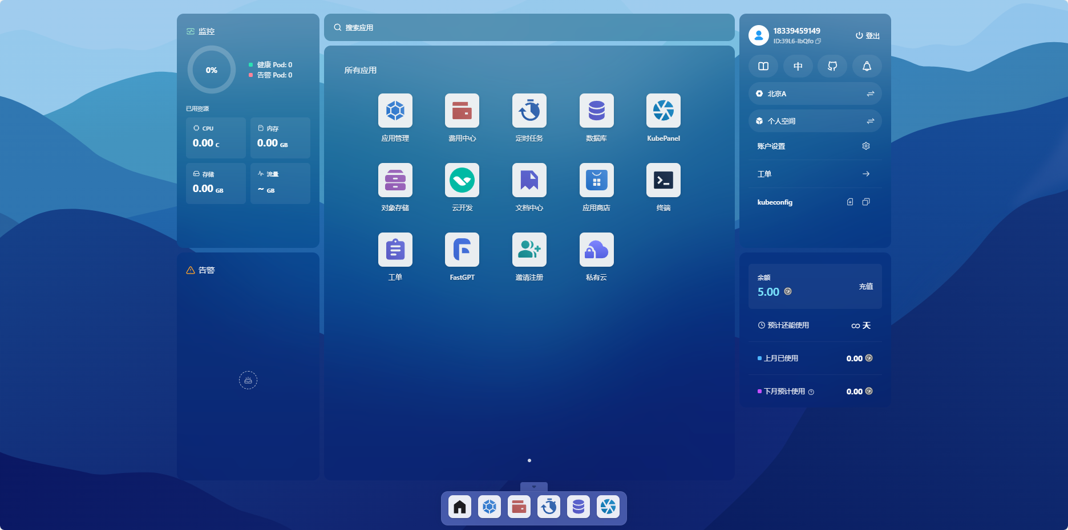Click the CPU usage card
Image resolution: width=1068 pixels, height=530 pixels.
[x=216, y=138]
